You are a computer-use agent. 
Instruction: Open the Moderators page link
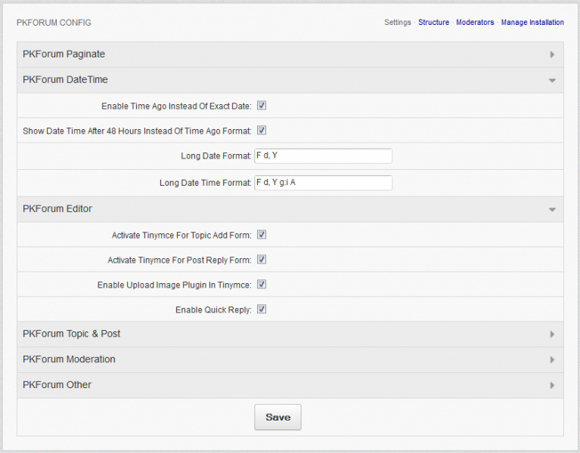click(475, 22)
